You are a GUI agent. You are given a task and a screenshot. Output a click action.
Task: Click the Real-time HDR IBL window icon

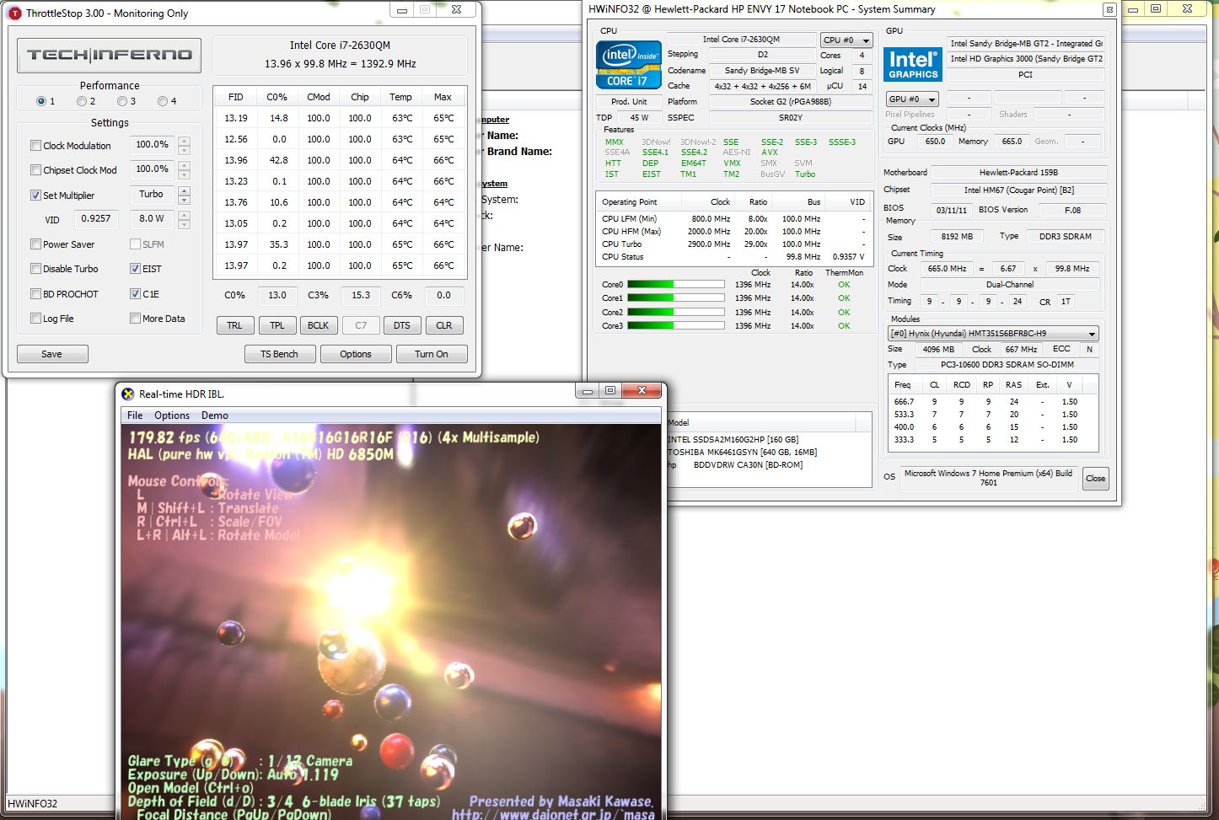coord(128,394)
